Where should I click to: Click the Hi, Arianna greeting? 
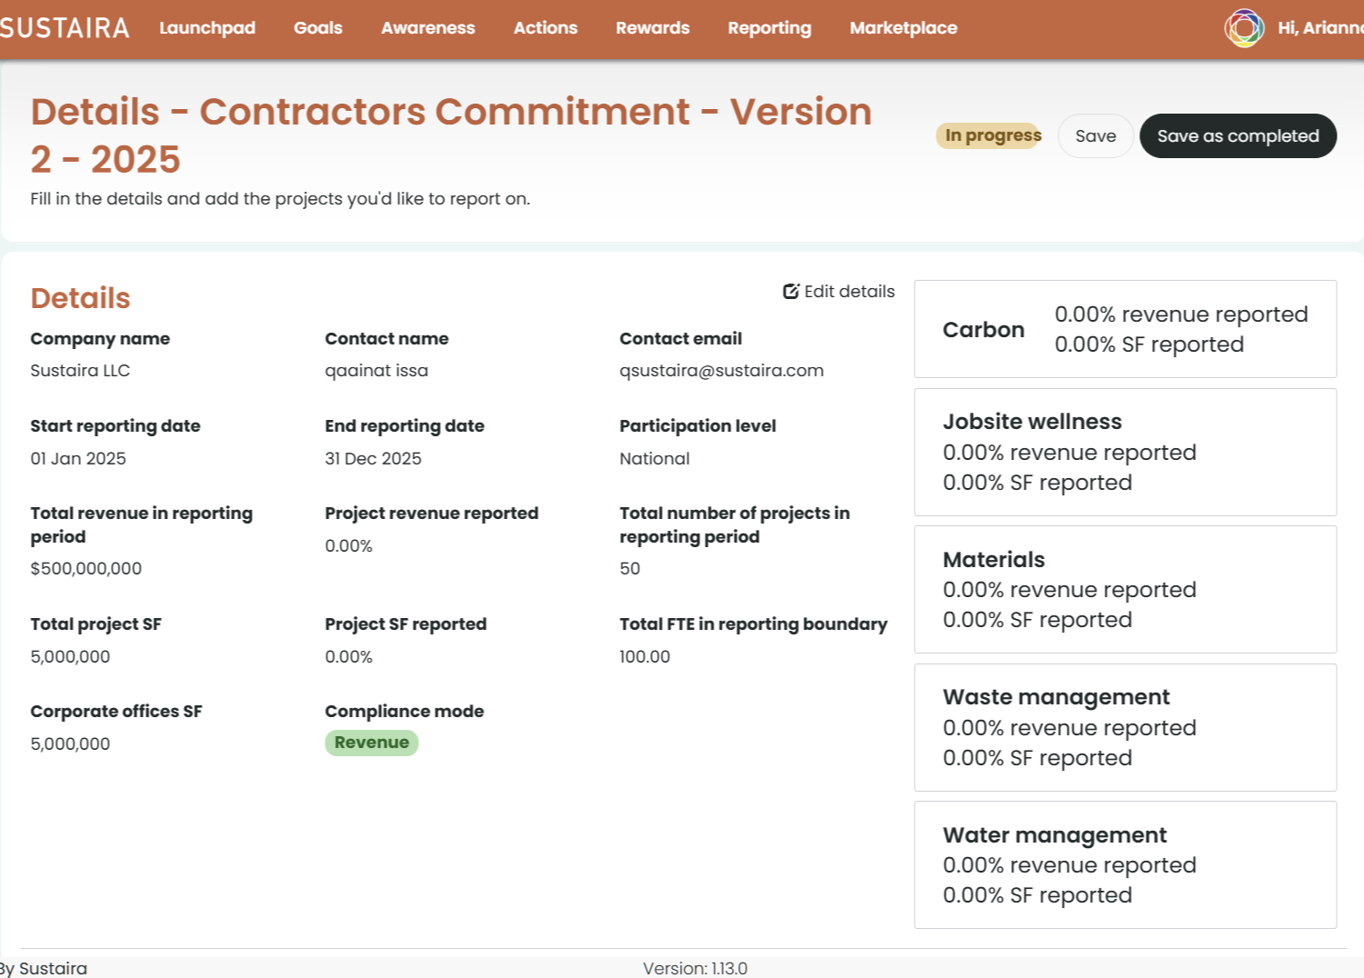1320,28
